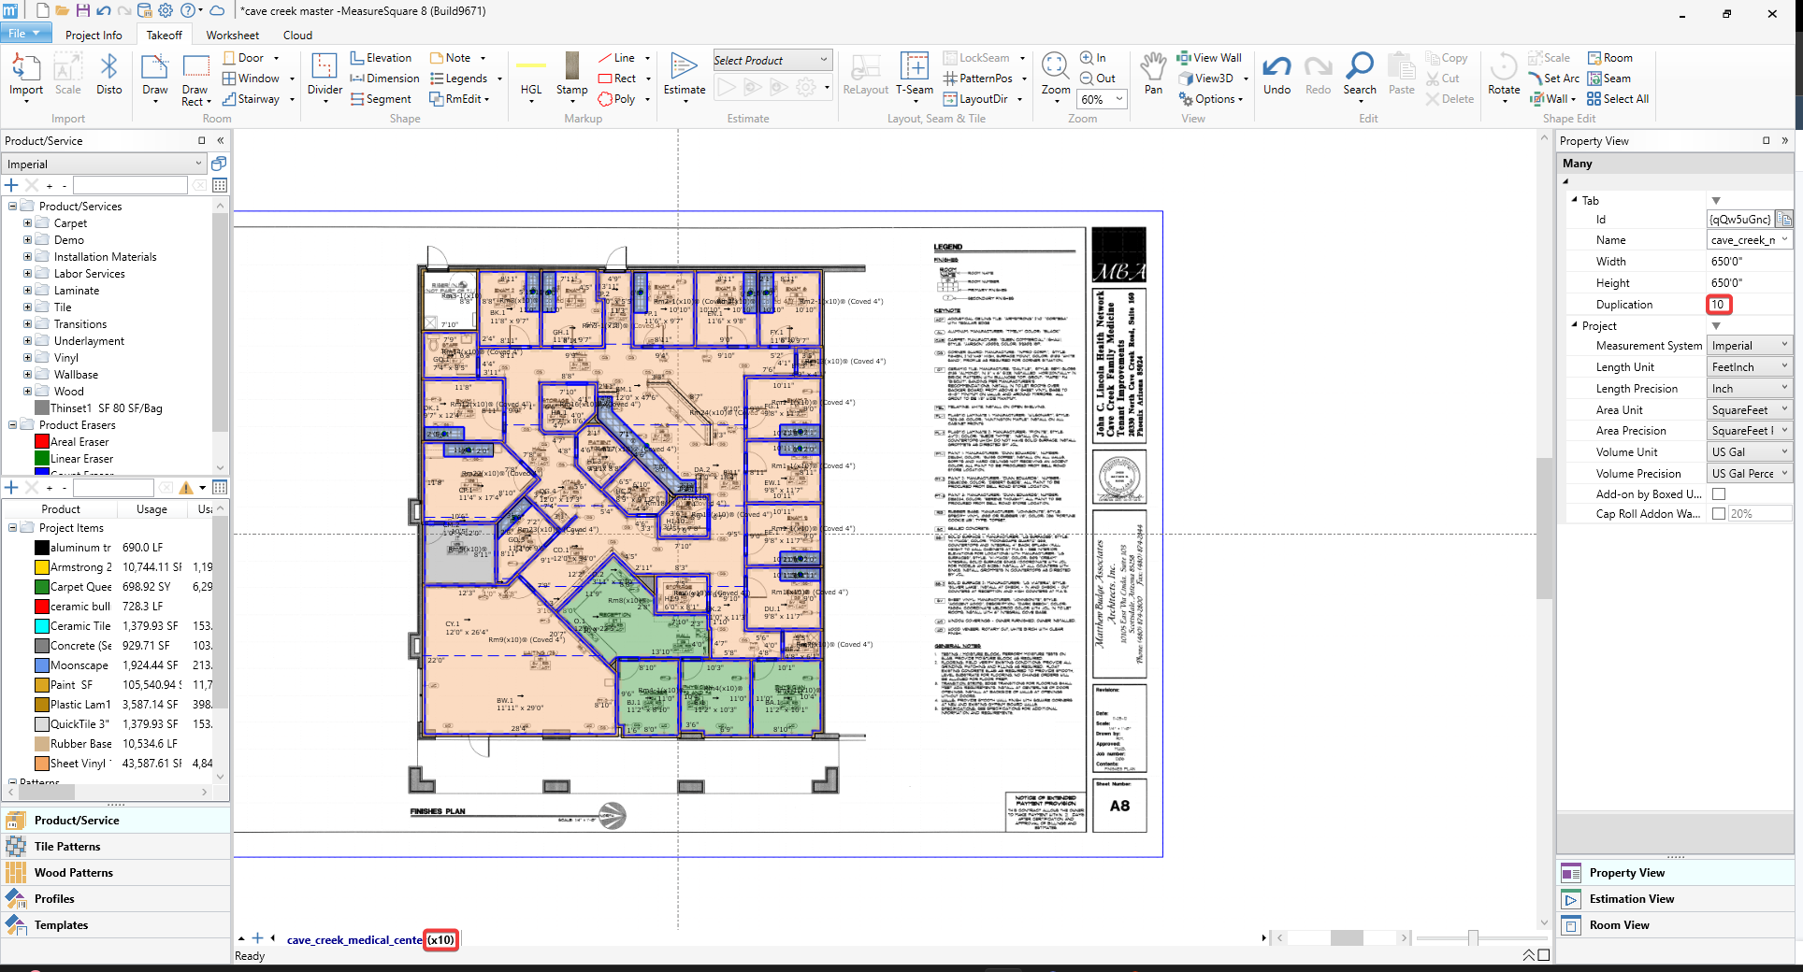Show the Templates panel
This screenshot has width=1803, height=972.
click(116, 925)
